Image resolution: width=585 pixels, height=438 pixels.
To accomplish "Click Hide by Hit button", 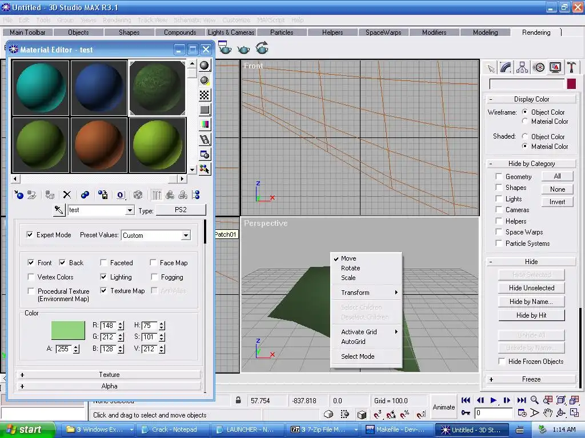I will click(x=531, y=315).
